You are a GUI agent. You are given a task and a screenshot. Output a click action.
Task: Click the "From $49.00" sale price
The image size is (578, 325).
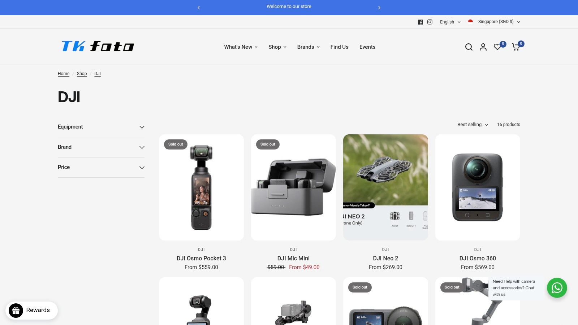pyautogui.click(x=304, y=267)
